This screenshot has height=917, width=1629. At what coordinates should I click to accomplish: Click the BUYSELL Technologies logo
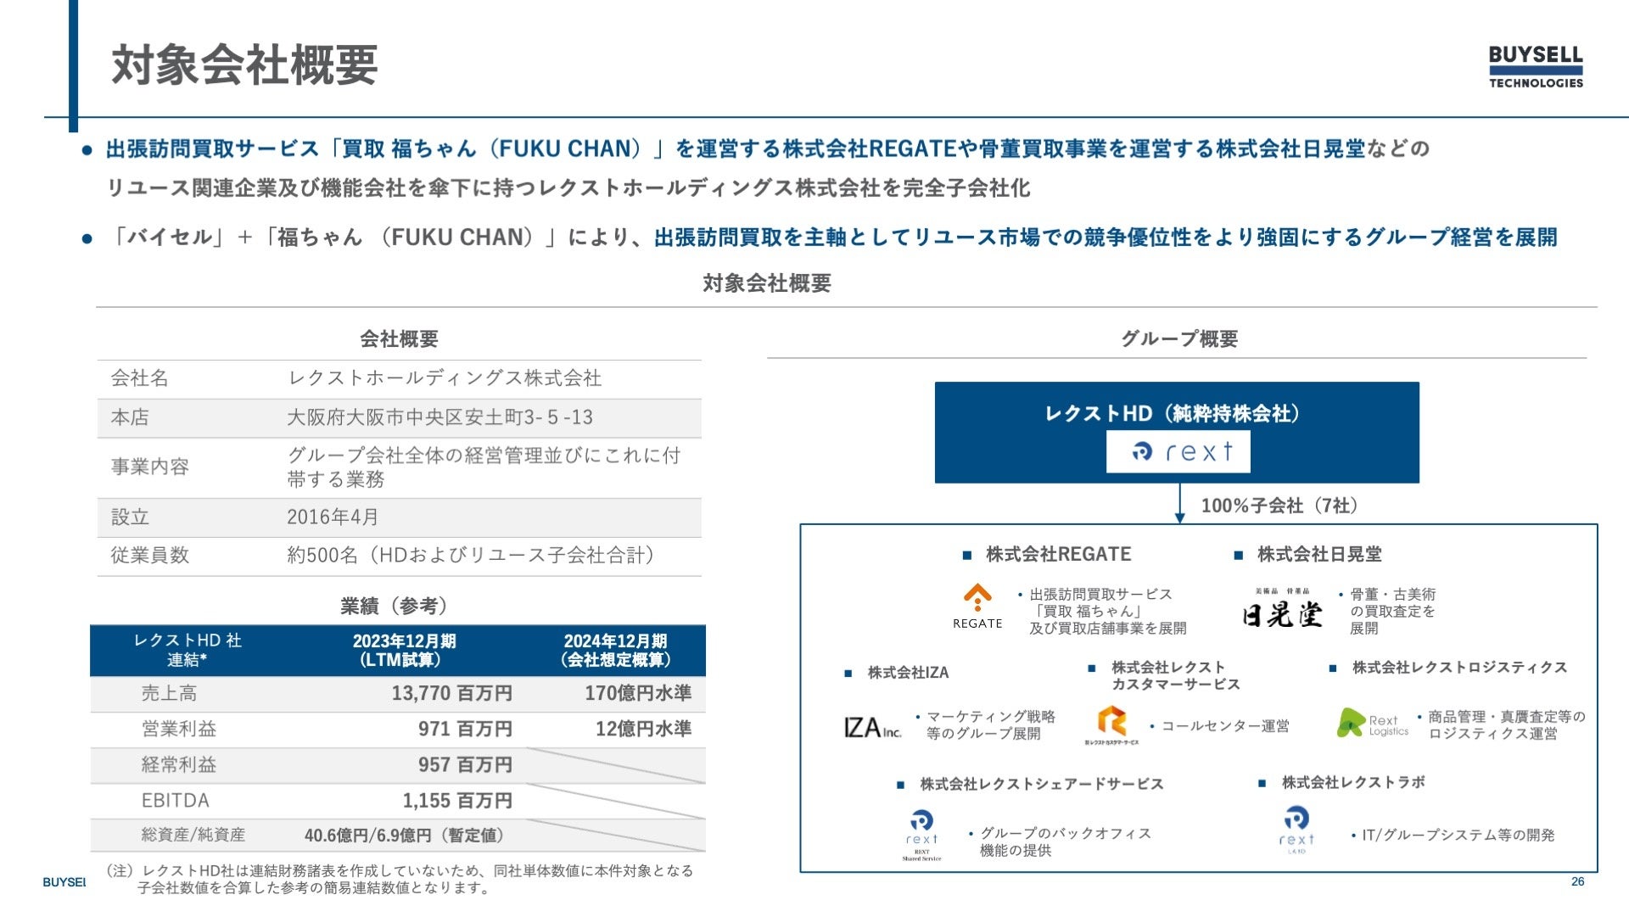point(1535,66)
